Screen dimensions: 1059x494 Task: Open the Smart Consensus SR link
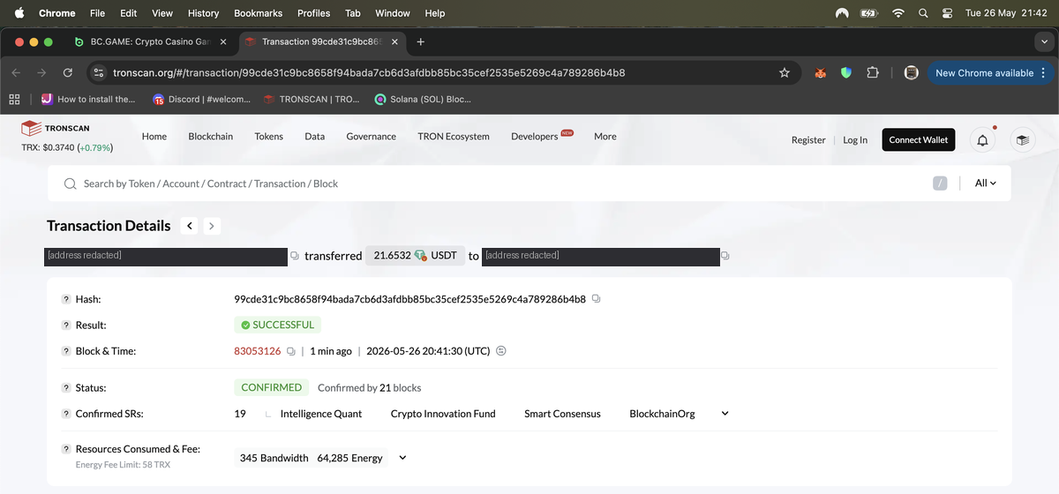coord(562,414)
